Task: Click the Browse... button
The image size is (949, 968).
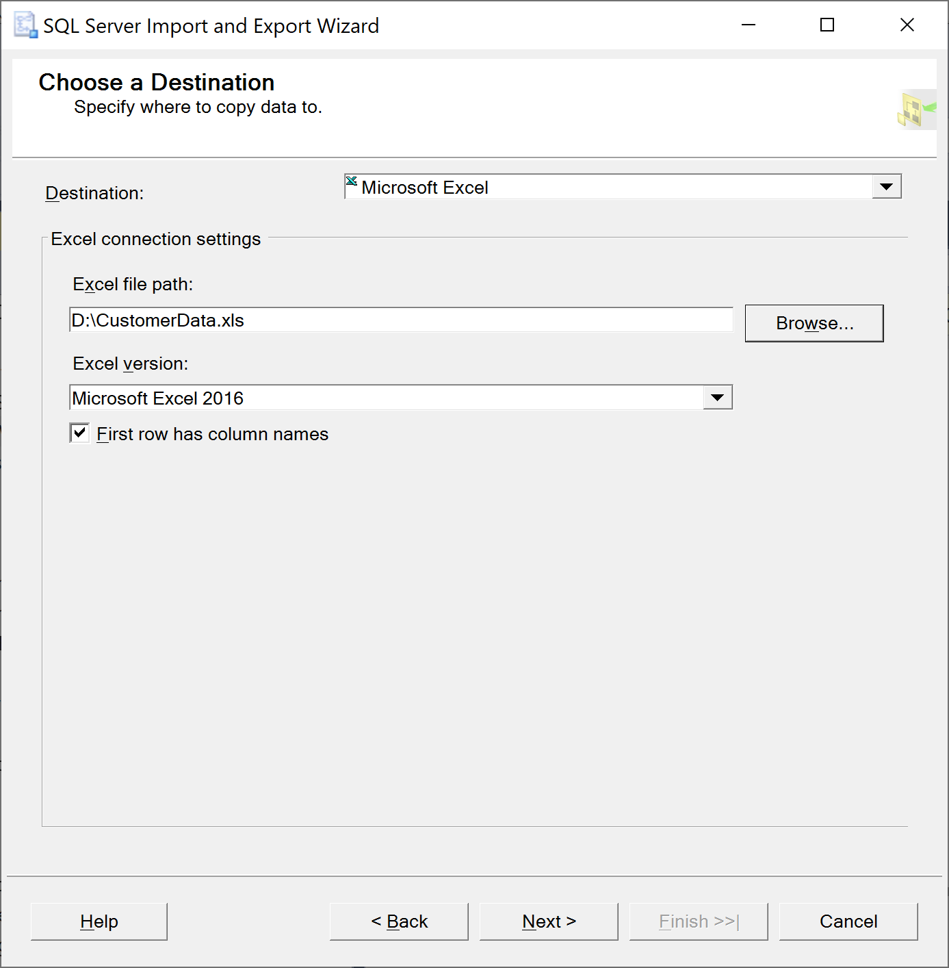Action: tap(814, 323)
